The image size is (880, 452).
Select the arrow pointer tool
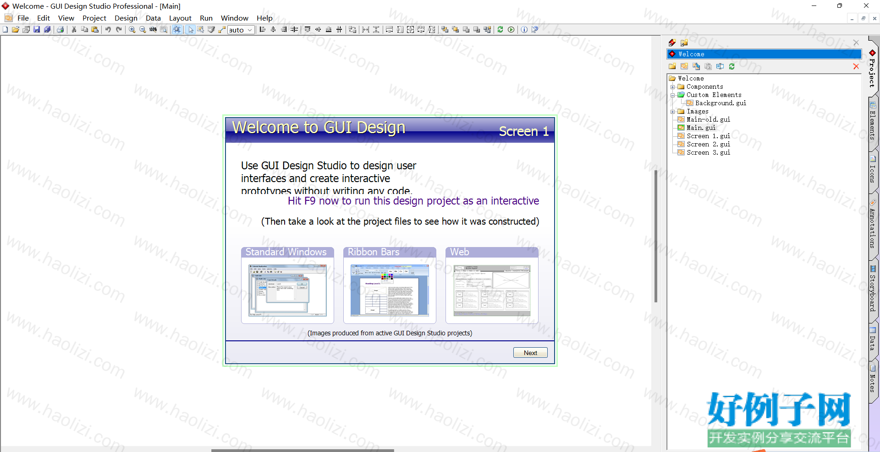191,30
